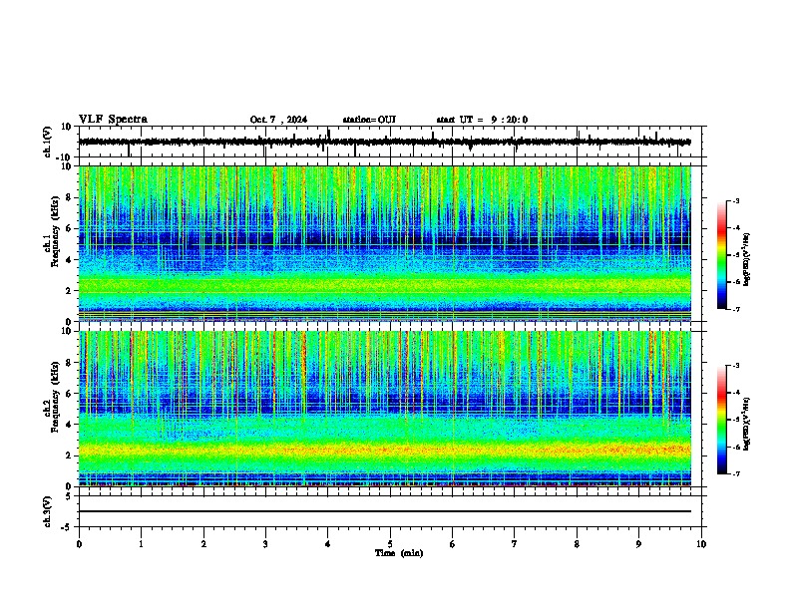Click the "-3" tick on the lower color bar
Screen dimensions: 790x610
[x=735, y=366]
